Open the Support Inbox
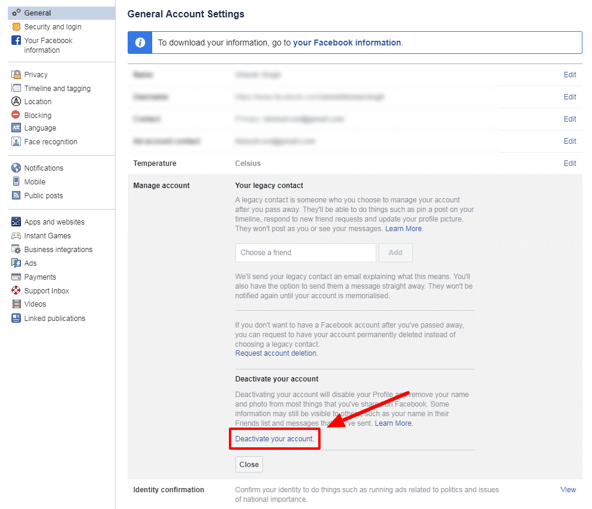Viewport: 592px width, 509px height. (47, 291)
